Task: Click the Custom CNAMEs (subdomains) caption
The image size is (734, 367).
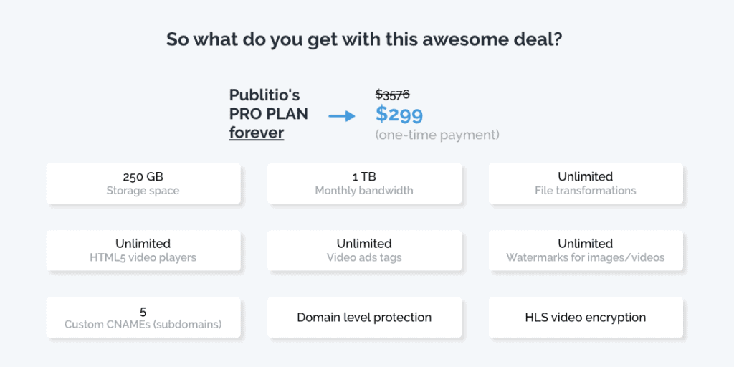Action: coord(143,324)
